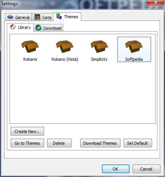Image resolution: width=165 pixels, height=177 pixels.
Task: Open the Download sub-tab
Action: (48, 28)
